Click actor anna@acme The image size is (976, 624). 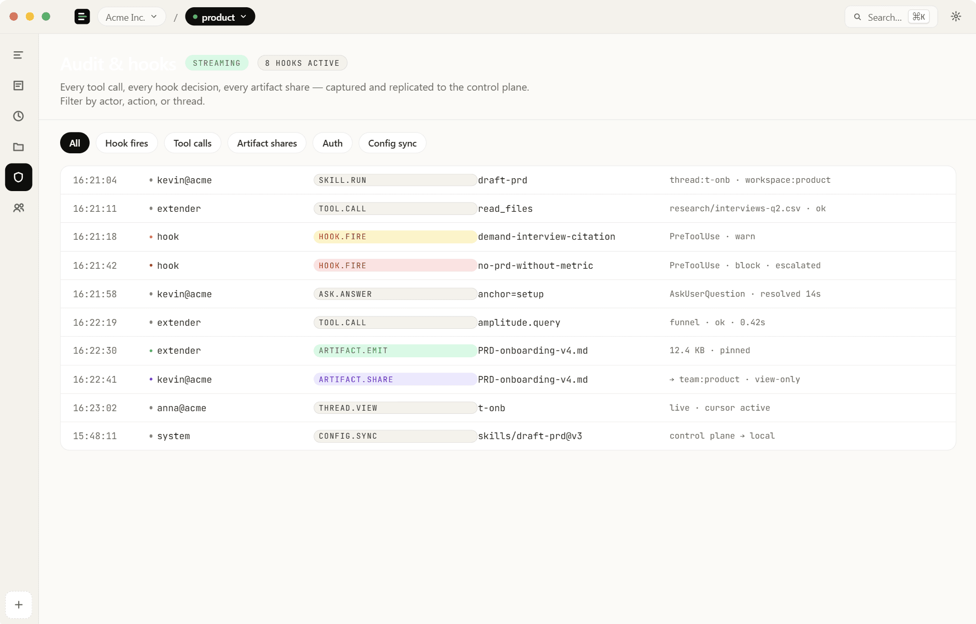[181, 408]
